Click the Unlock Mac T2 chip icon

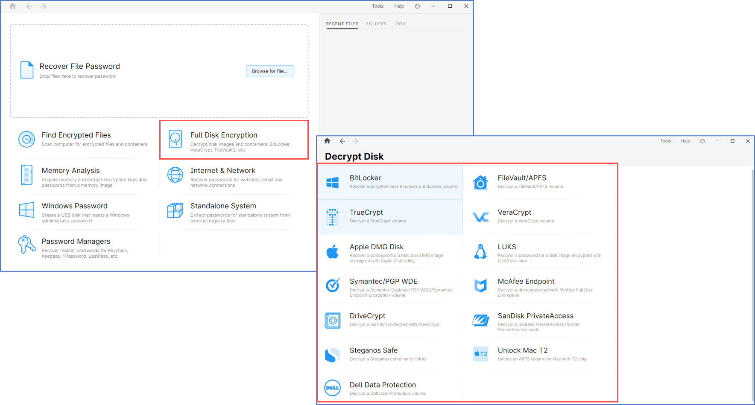tap(480, 354)
